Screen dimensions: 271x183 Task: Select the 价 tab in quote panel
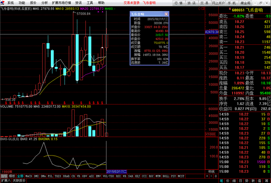(x=228, y=181)
